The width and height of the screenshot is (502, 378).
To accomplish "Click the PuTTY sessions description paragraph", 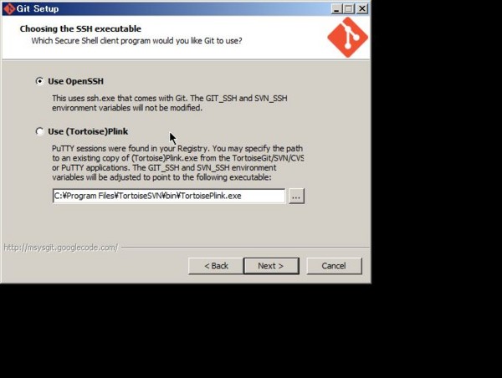I will tap(177, 163).
